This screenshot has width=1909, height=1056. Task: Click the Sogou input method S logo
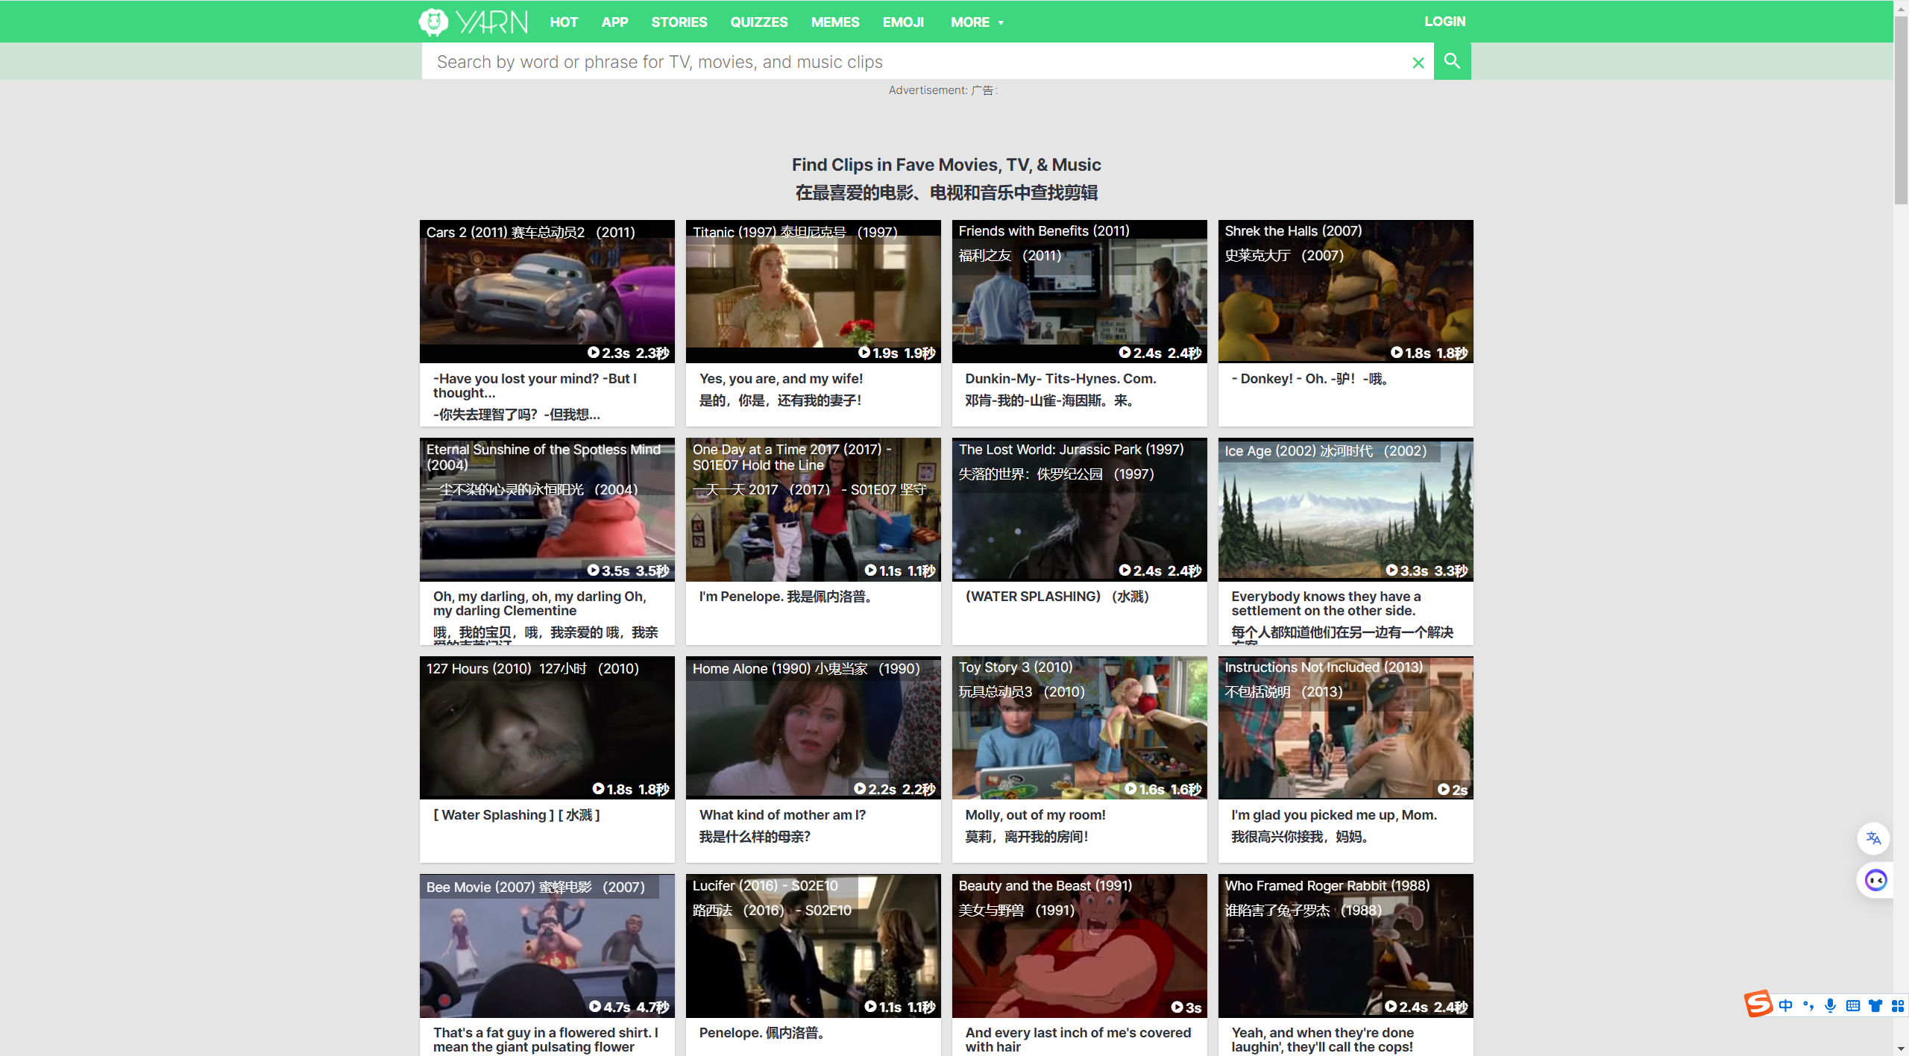1758,1005
